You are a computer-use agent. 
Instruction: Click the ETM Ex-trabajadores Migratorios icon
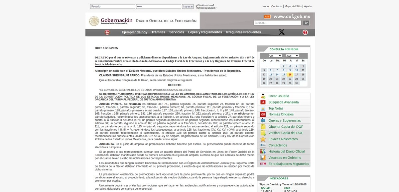[x=263, y=163]
